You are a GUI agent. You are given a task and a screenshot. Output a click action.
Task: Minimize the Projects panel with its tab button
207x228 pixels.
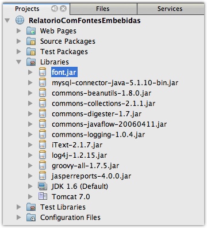click(55, 9)
